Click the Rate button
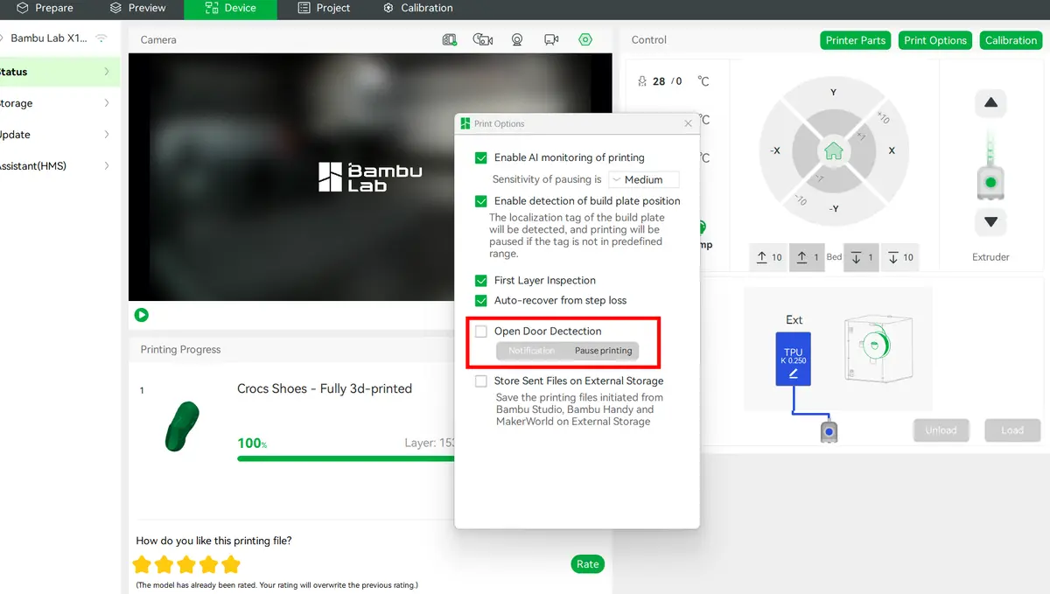The height and width of the screenshot is (594, 1050). tap(588, 564)
